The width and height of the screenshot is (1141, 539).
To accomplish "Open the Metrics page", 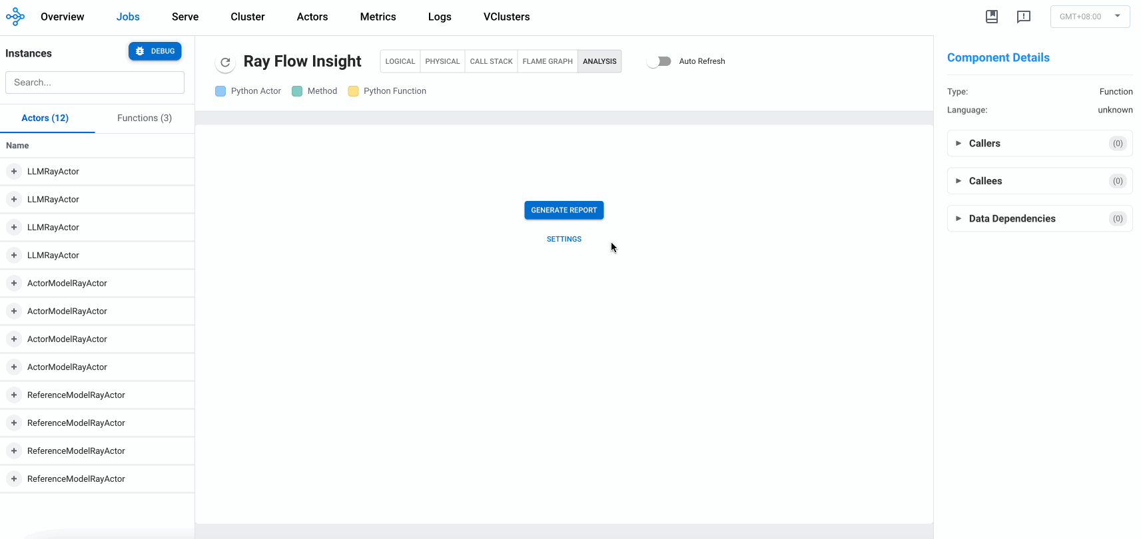I will pyautogui.click(x=378, y=17).
